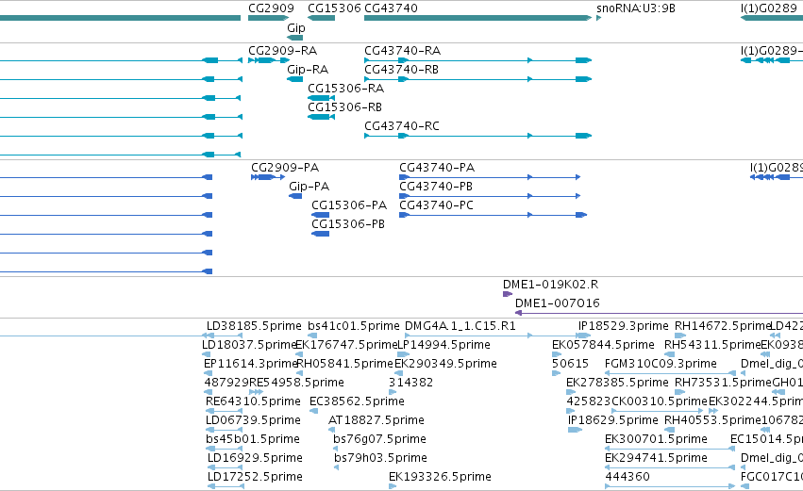Open EST bs76g07.5prime
803x491 pixels.
point(379,440)
